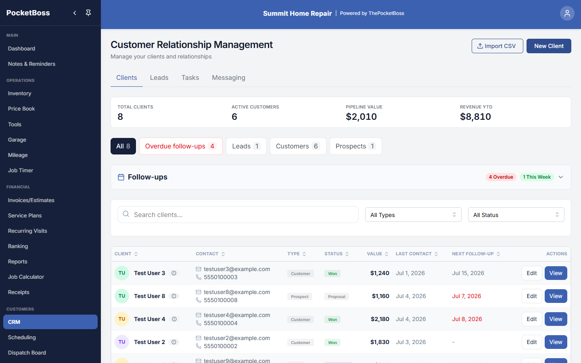Sort table by Type column

(297, 254)
